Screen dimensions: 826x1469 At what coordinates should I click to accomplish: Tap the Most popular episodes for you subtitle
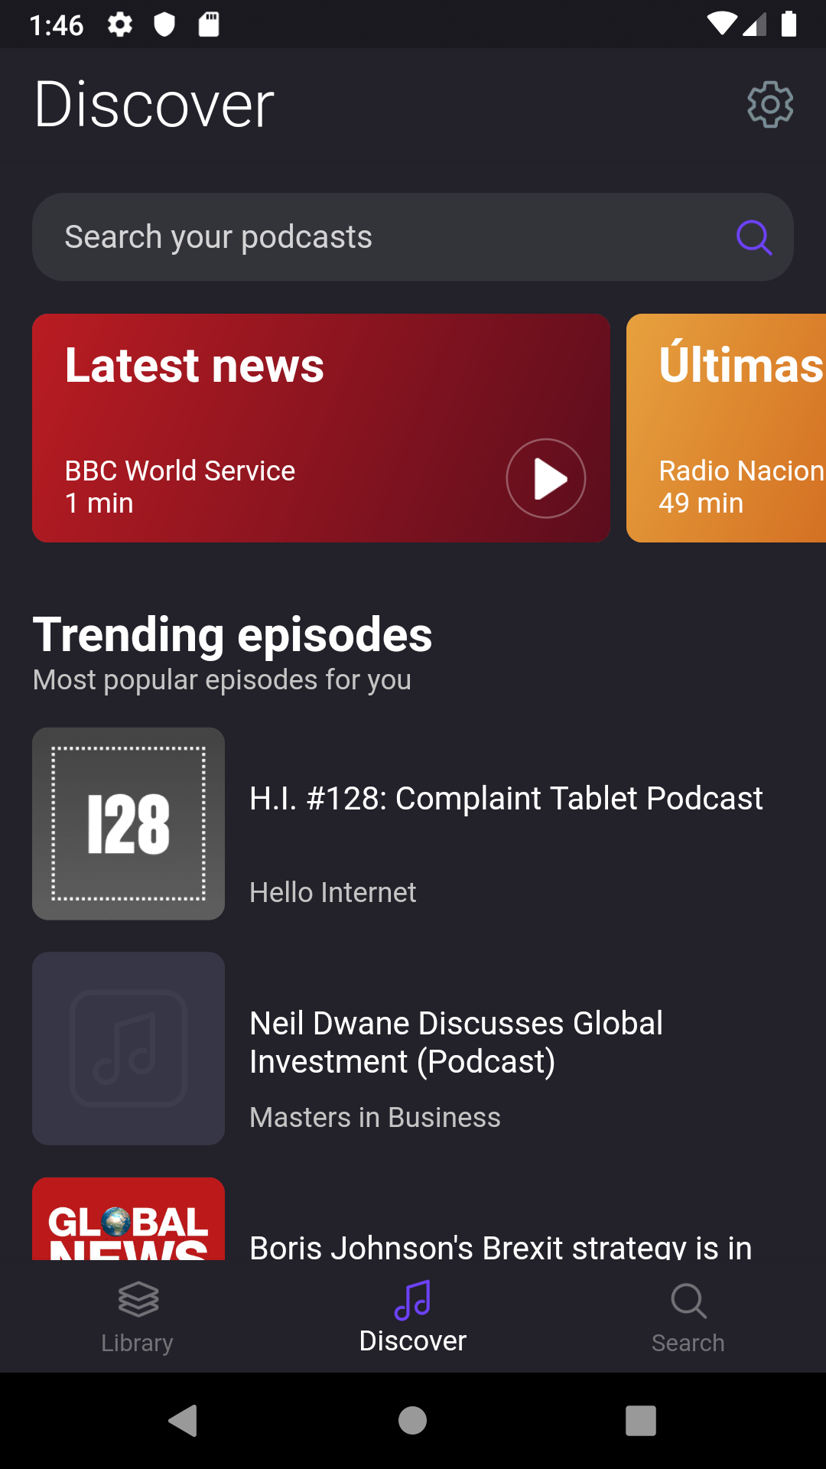pos(222,679)
